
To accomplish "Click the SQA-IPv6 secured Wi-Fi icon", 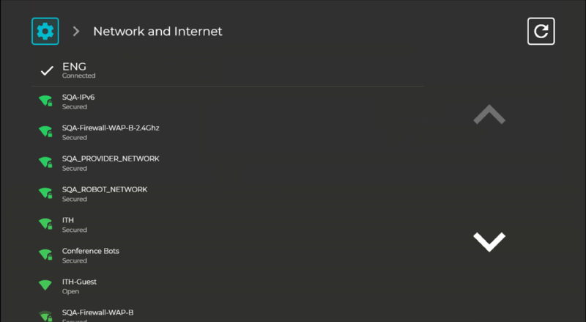I will pyautogui.click(x=45, y=101).
